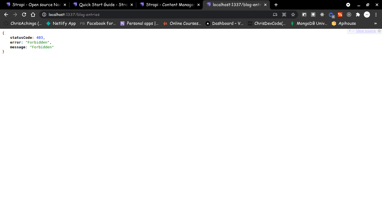
Task: Bookmark this page with the star icon
Action: 293,15
